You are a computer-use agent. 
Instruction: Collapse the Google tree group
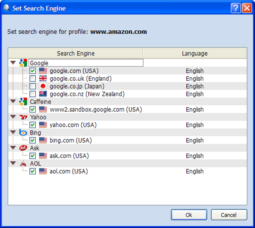[13, 63]
